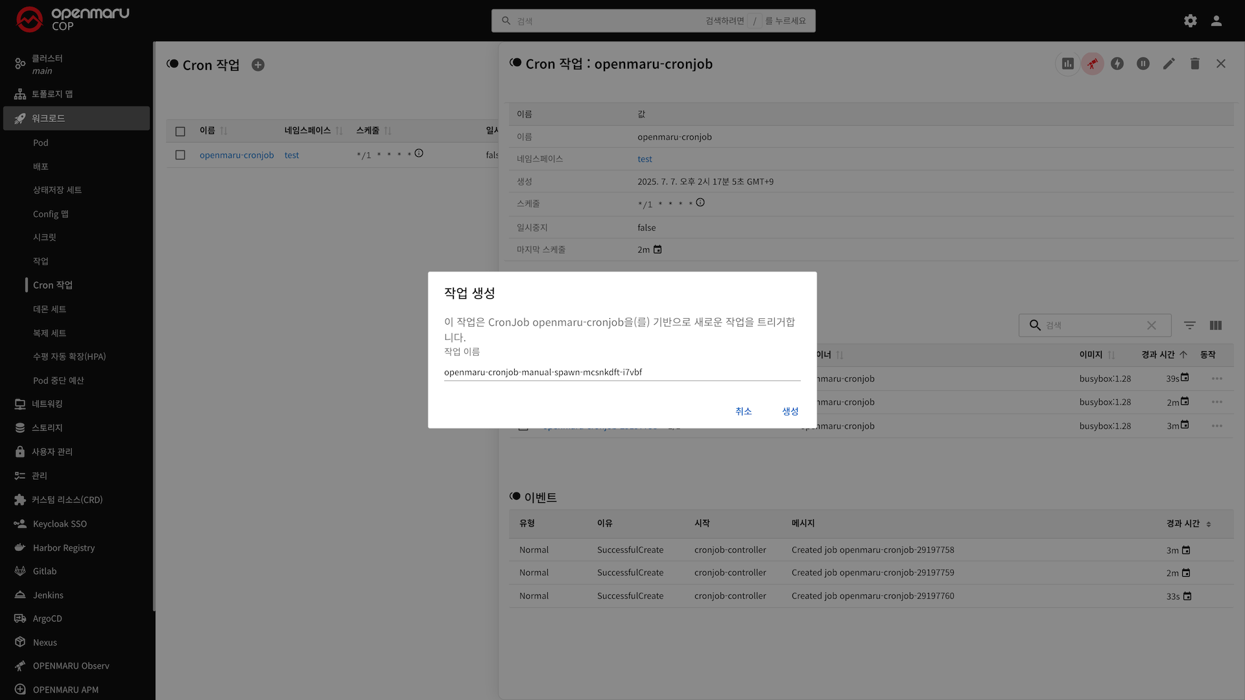
Task: Click the trigger job lightning icon
Action: (1117, 64)
